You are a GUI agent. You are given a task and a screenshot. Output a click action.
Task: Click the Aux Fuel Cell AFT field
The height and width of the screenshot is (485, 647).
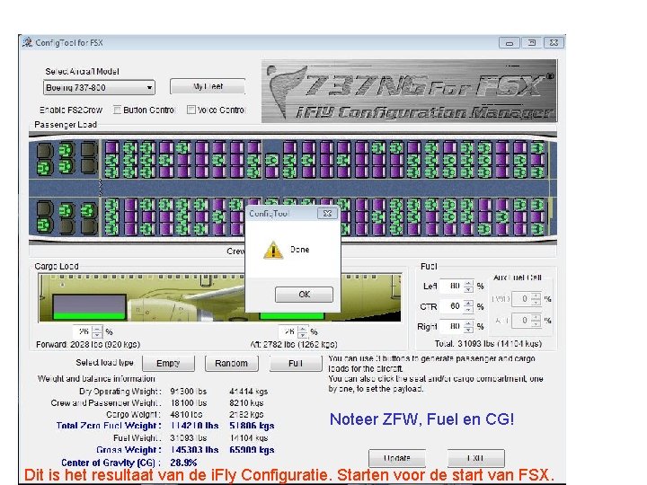pyautogui.click(x=521, y=320)
